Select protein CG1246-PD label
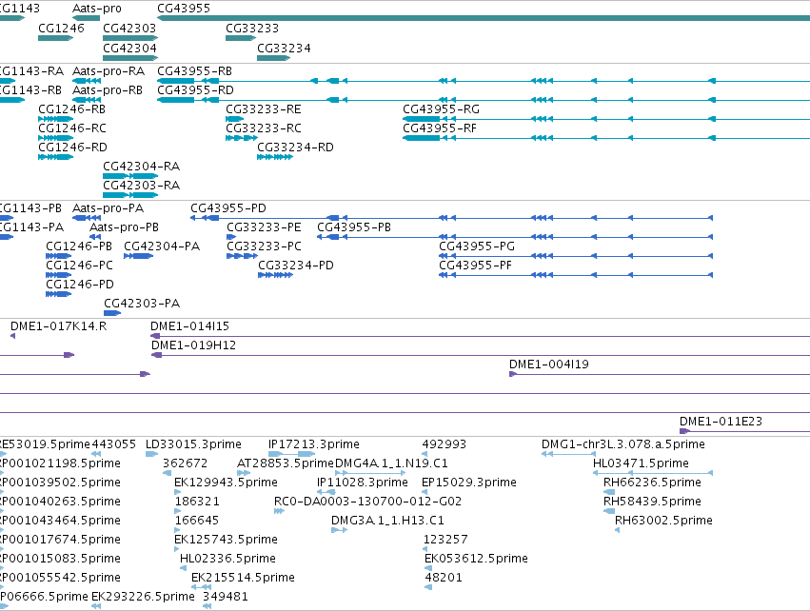The height and width of the screenshot is (611, 810). pos(80,284)
